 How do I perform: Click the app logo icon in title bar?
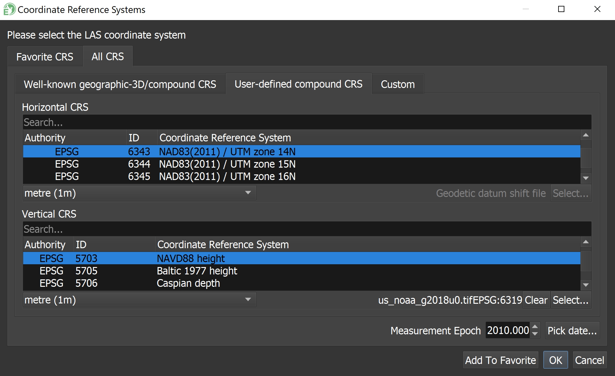pyautogui.click(x=9, y=9)
